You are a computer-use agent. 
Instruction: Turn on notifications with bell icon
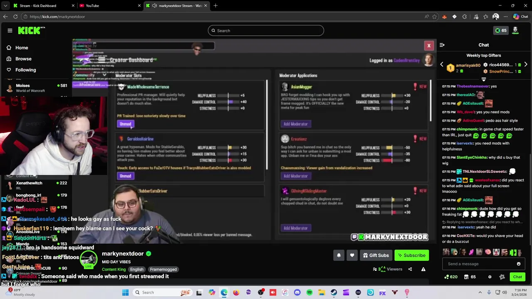tap(339, 255)
